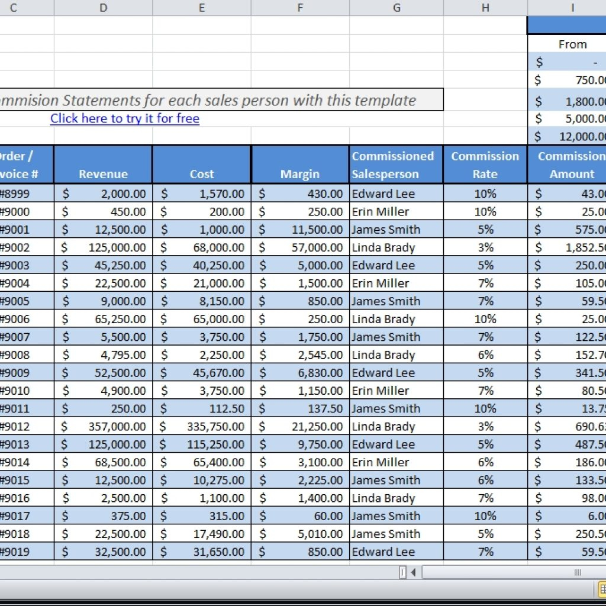Select column header I
This screenshot has width=606, height=606.
571,8
